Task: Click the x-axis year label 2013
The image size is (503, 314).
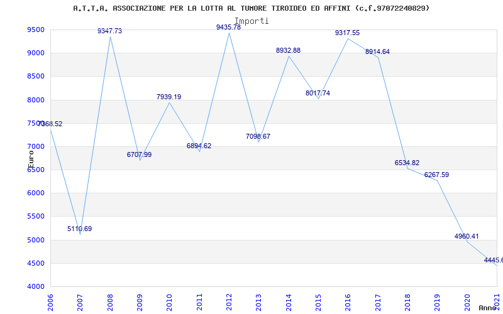Action: [x=258, y=302]
